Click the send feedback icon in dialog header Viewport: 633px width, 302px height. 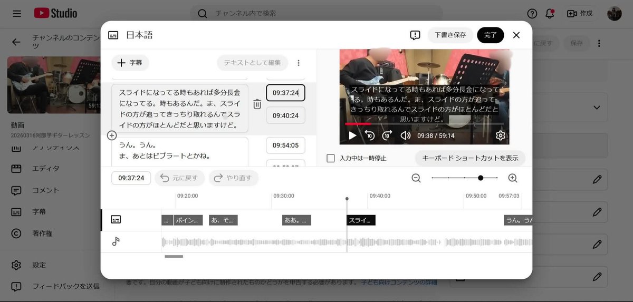[415, 35]
